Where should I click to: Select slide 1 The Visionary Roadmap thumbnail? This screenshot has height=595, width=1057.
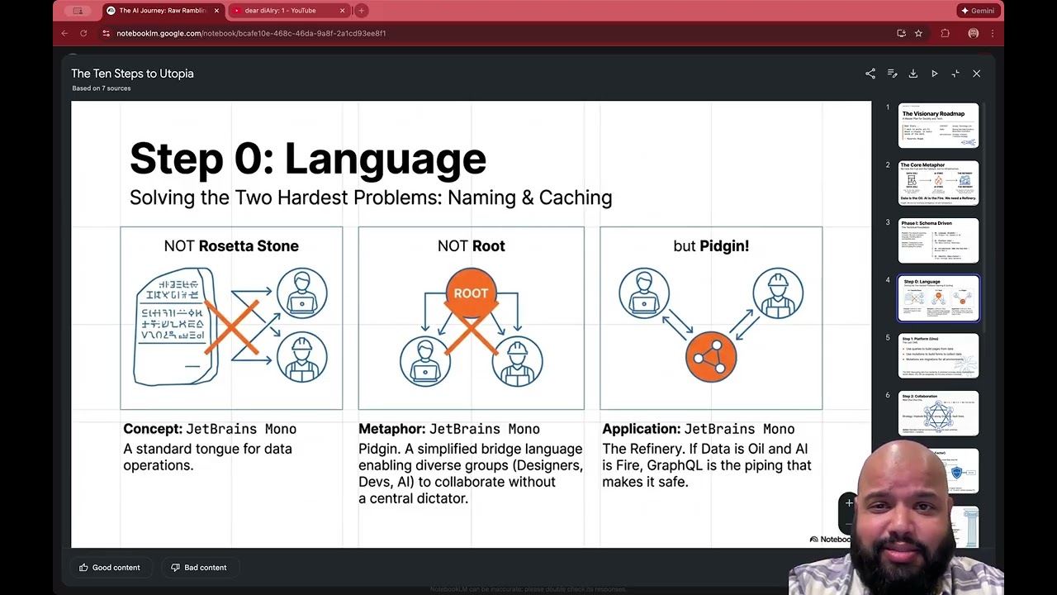pyautogui.click(x=938, y=126)
